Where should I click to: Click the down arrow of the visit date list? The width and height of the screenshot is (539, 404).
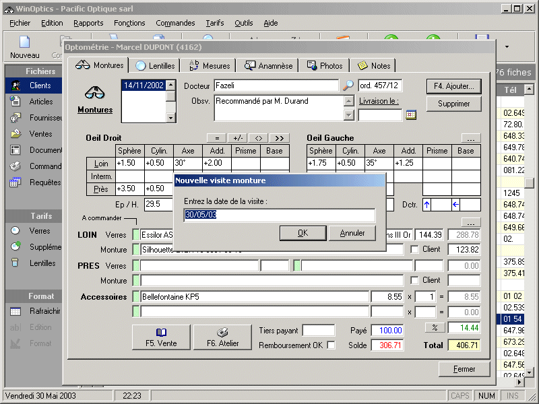pyautogui.click(x=170, y=117)
